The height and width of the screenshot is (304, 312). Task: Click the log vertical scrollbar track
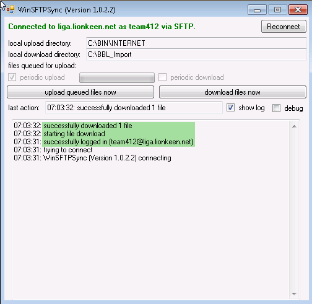[x=294, y=210]
